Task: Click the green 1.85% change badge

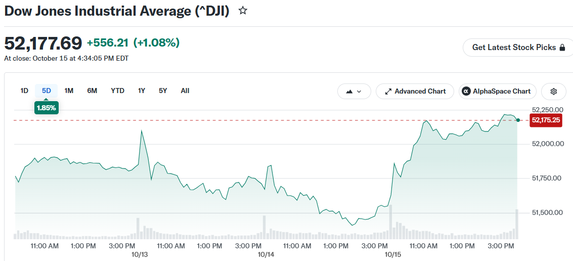Action: (x=47, y=108)
